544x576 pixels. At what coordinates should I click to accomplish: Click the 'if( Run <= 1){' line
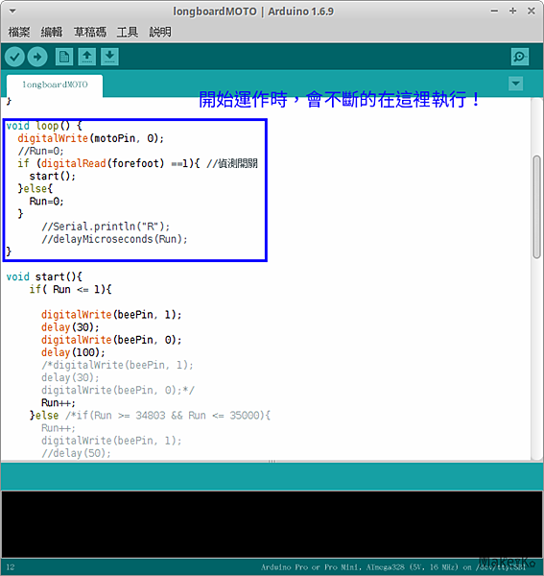click(70, 290)
